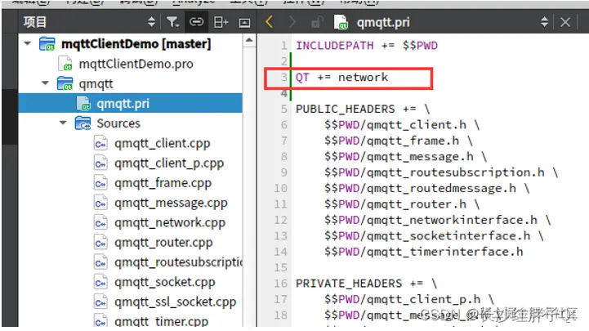Click the QT += network line

(x=341, y=78)
